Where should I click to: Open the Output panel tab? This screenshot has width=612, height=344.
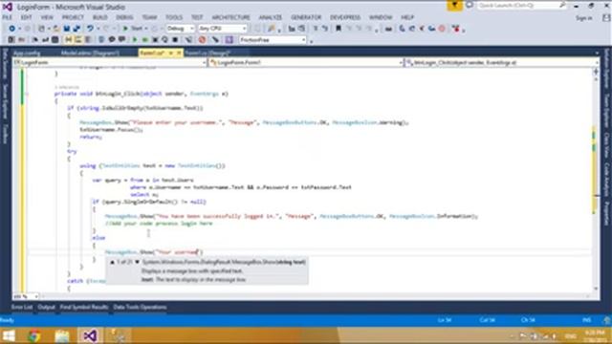[x=47, y=307]
